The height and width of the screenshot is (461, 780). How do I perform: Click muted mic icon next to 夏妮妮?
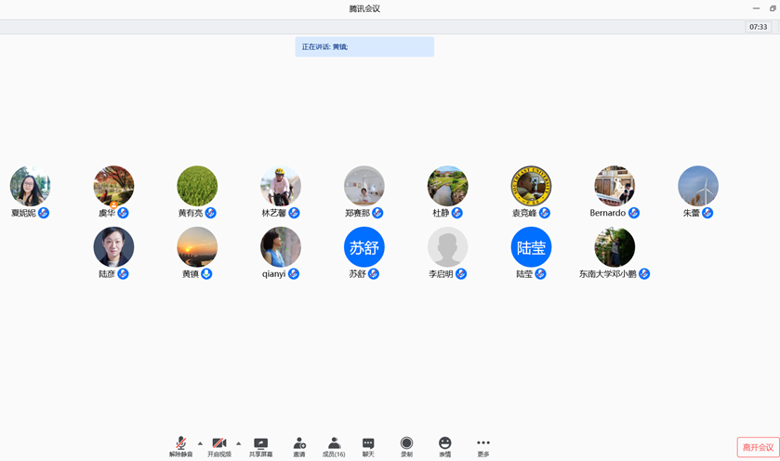click(x=44, y=213)
